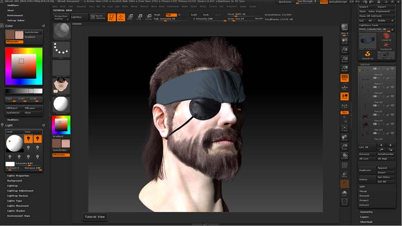Screen dimensions: 402x226
Task: Click the Scroll canvas icon
Action: 344,41
